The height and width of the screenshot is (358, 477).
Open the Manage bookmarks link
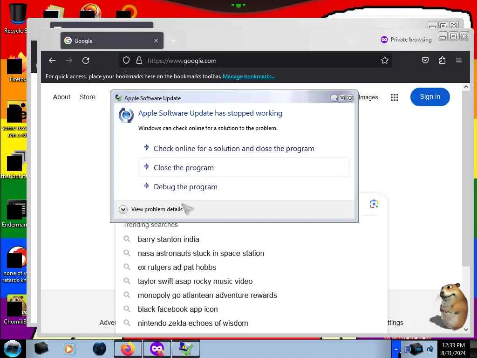249,76
